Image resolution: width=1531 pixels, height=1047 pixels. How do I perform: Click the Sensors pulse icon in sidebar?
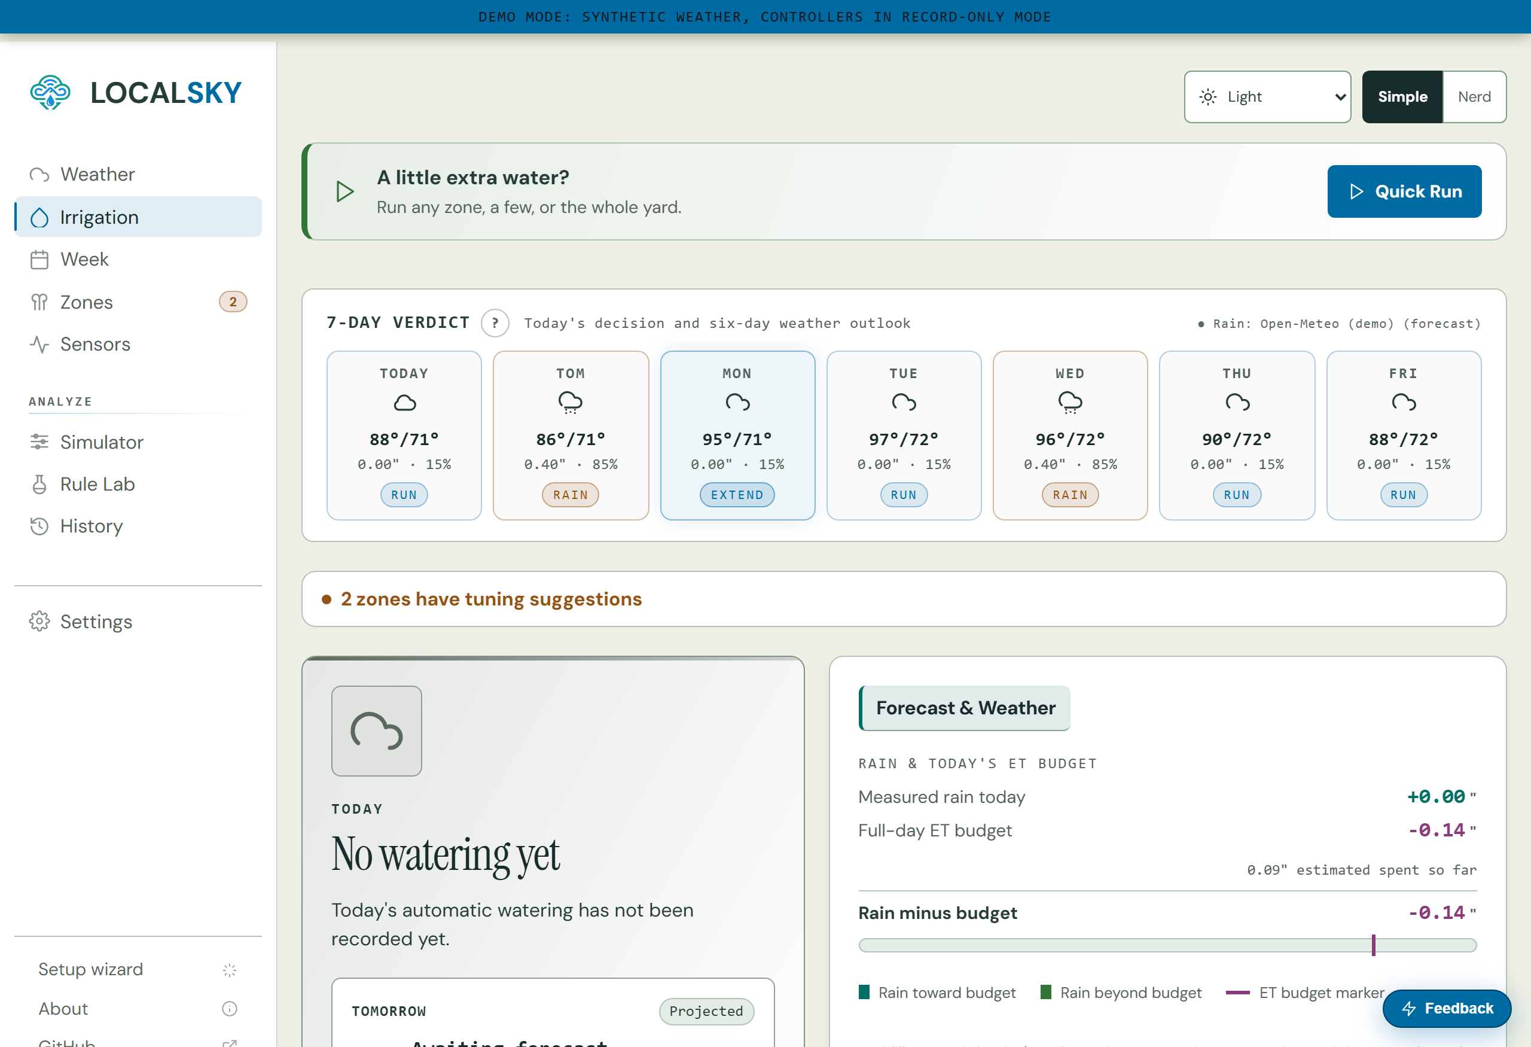coord(39,345)
